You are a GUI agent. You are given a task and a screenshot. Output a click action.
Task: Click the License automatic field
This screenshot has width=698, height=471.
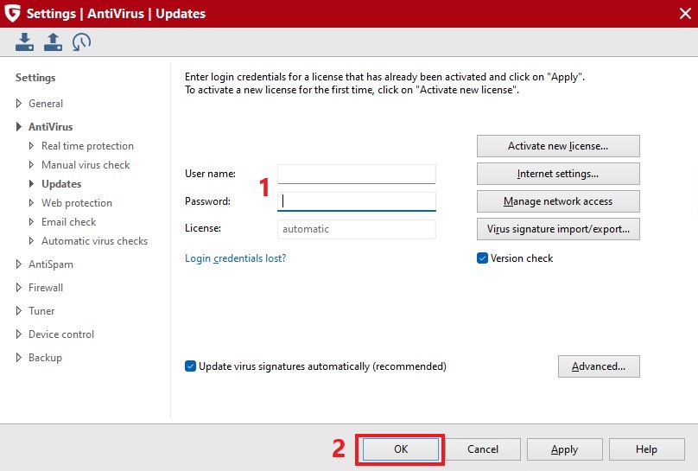point(357,229)
